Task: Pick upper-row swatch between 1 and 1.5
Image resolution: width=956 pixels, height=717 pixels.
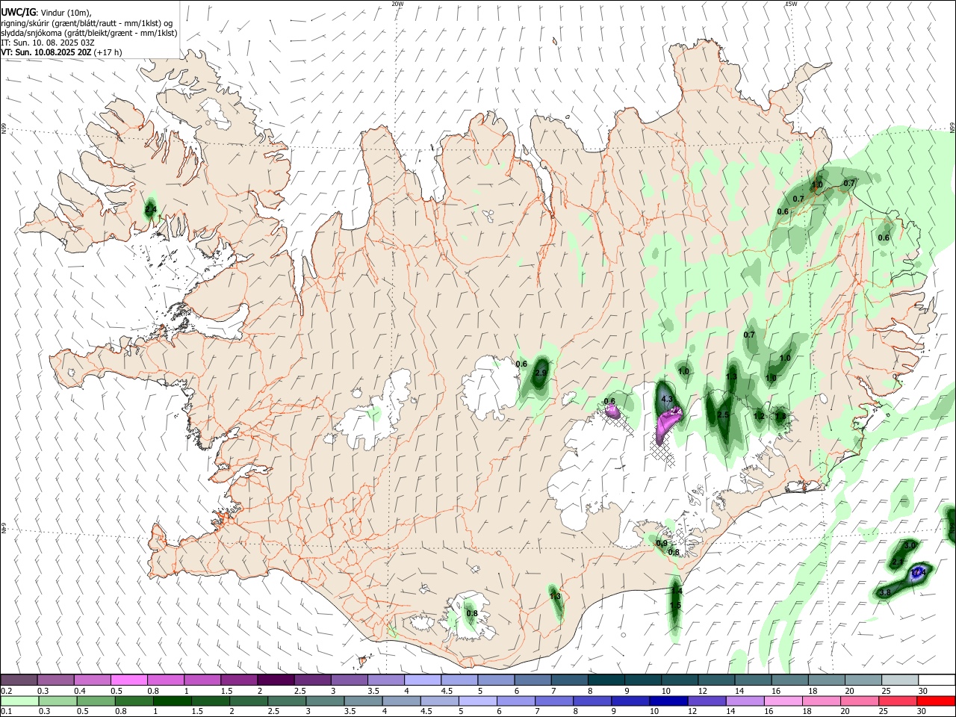Action: click(x=202, y=680)
